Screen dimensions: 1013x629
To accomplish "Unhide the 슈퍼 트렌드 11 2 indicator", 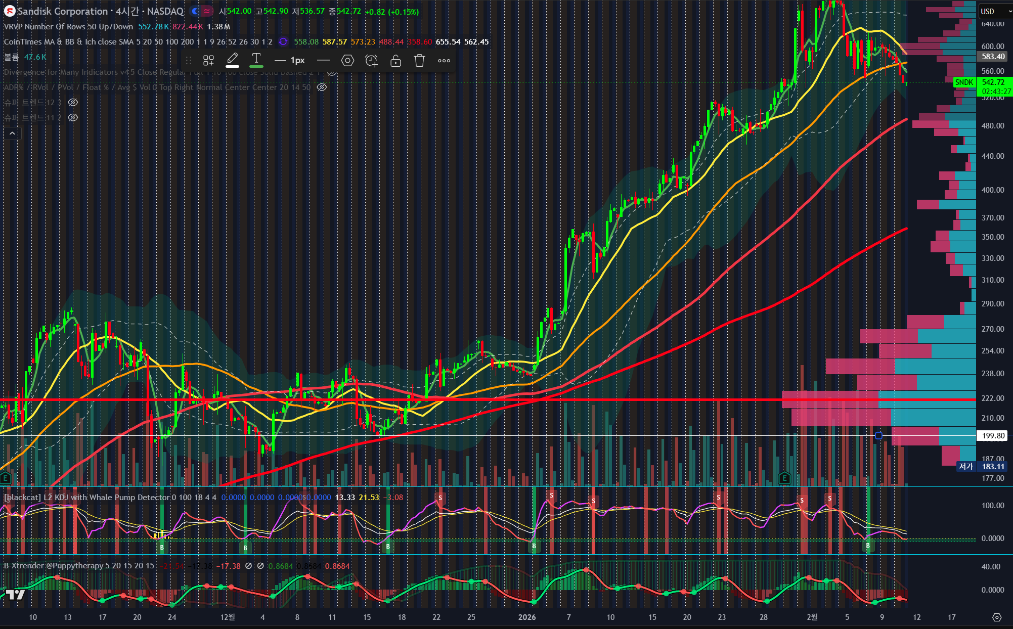I will (73, 118).
